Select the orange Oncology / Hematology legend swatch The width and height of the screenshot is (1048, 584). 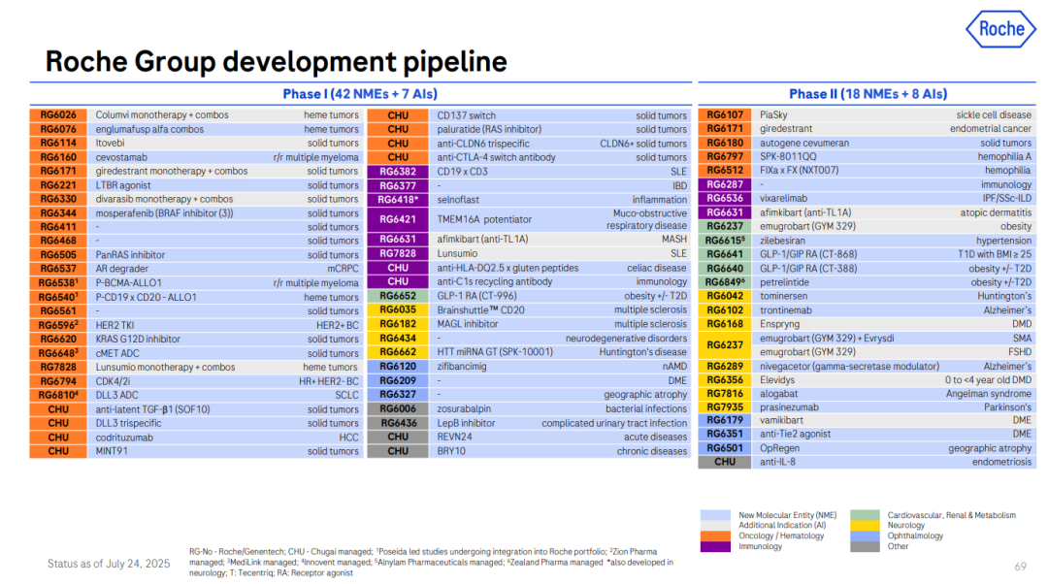pyautogui.click(x=714, y=535)
